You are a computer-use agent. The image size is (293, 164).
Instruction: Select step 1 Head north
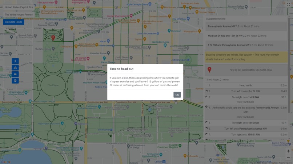click(x=246, y=85)
